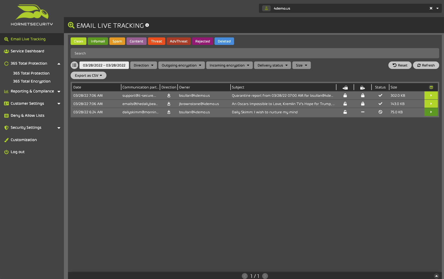Select 365 Total Encryption in the sidebar
The width and height of the screenshot is (444, 279).
(32, 81)
